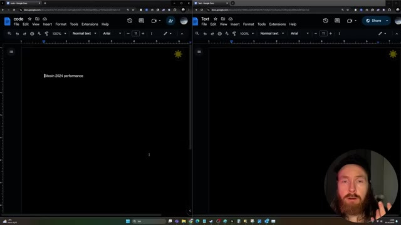Show document outline in code window
The width and height of the screenshot is (401, 225).
[x=11, y=52]
